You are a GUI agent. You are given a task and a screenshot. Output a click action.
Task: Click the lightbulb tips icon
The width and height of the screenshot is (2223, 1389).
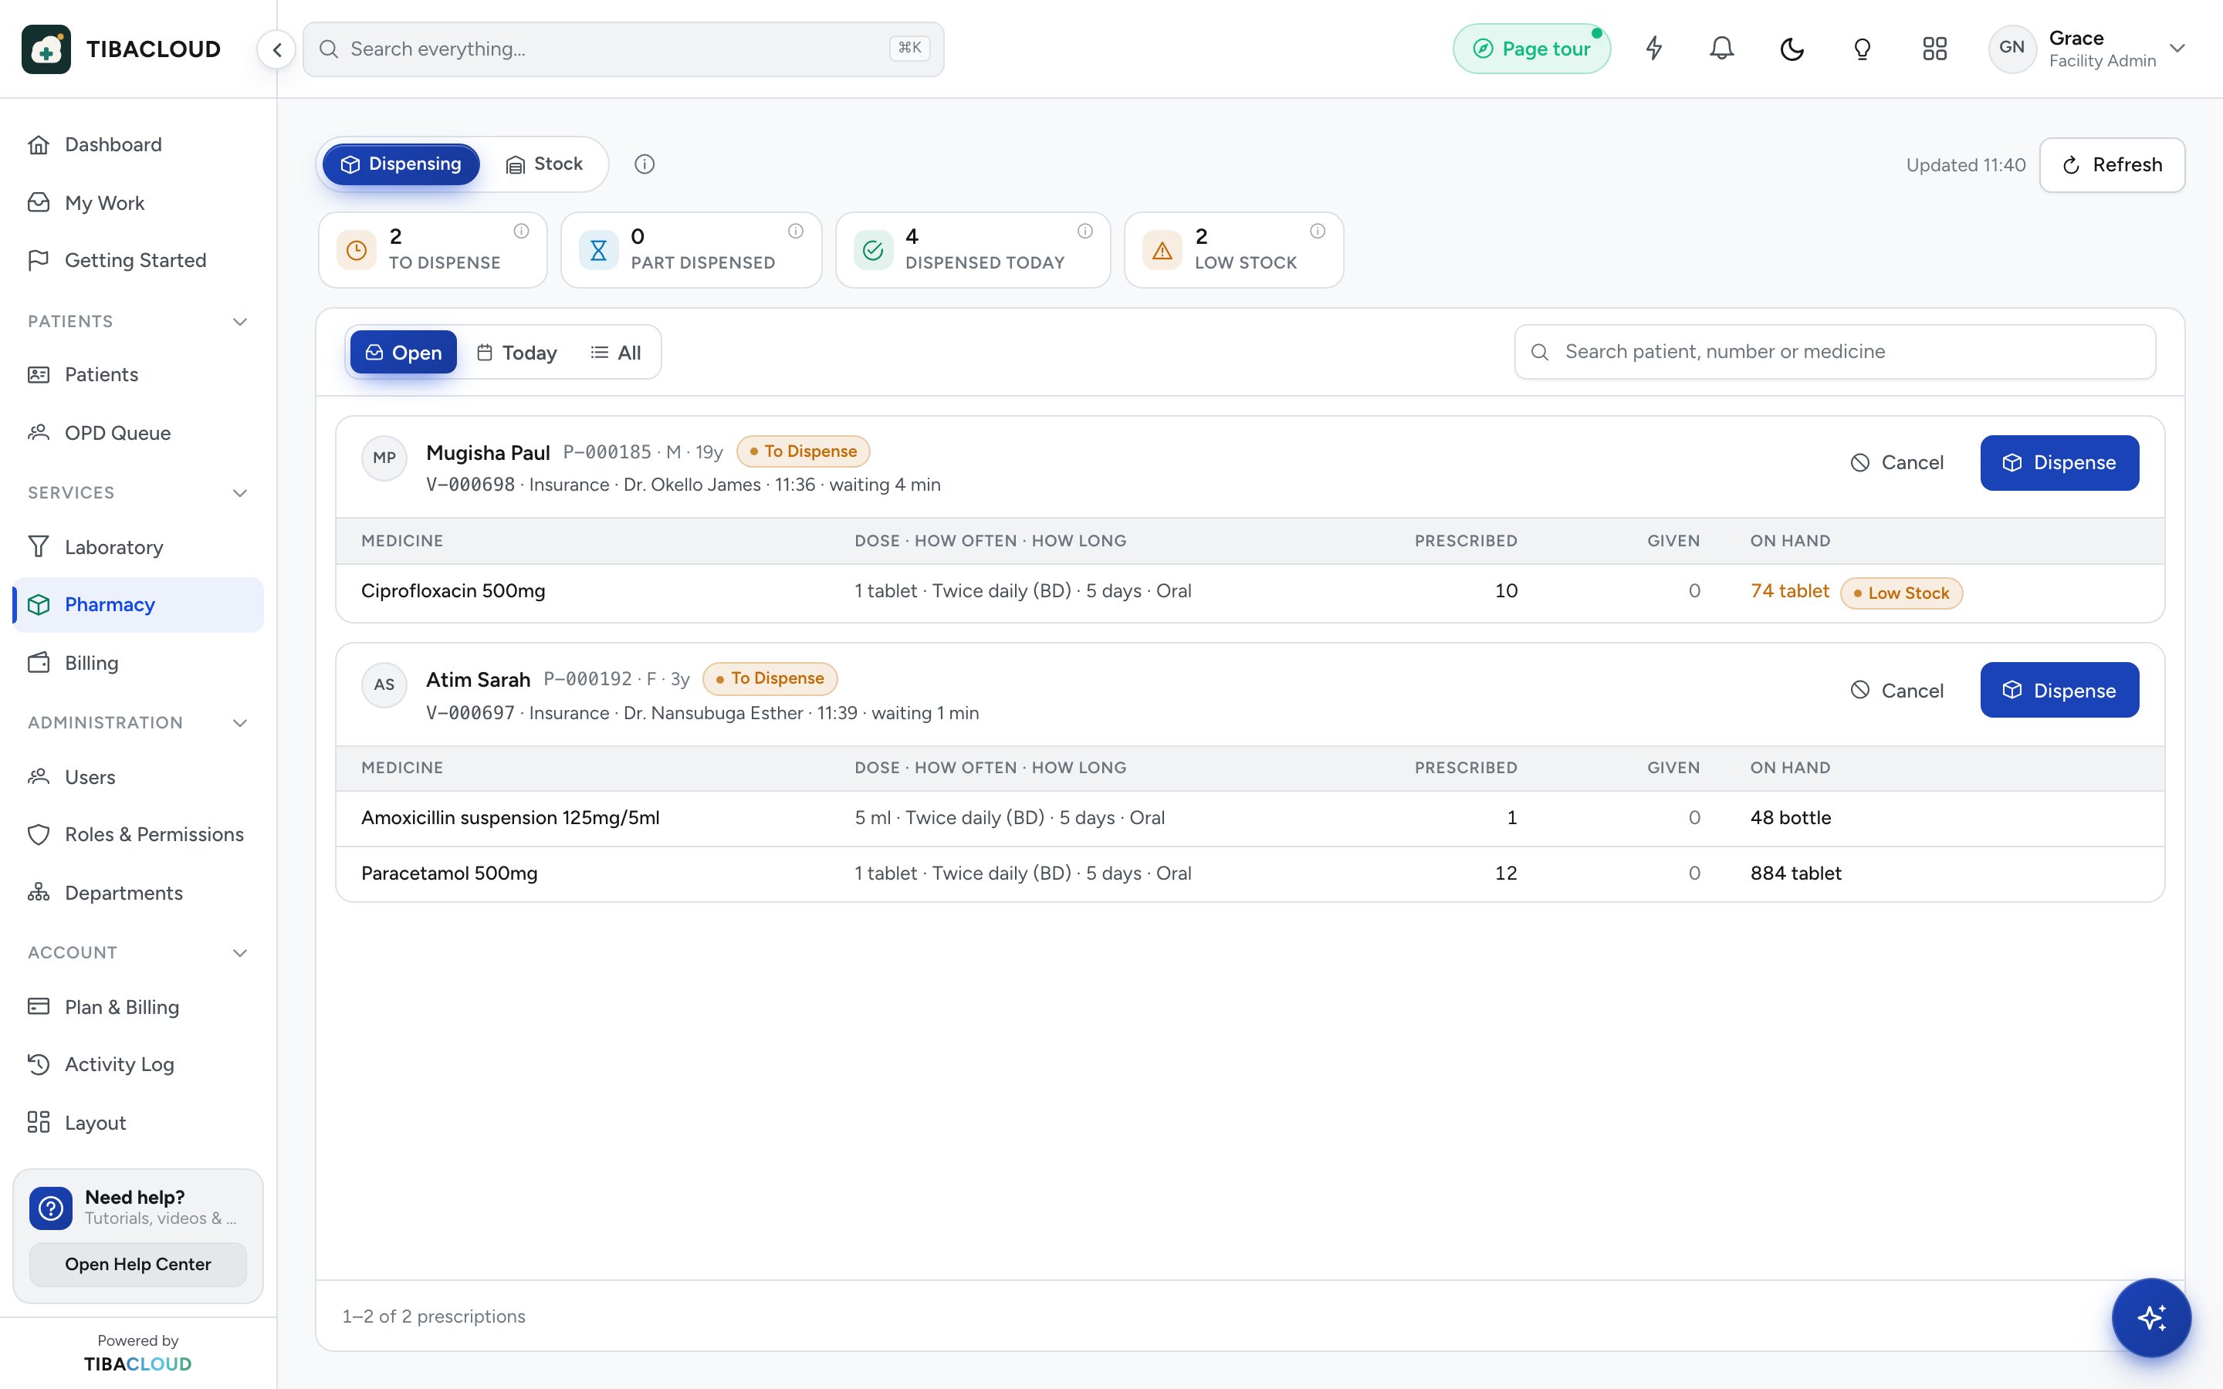pyautogui.click(x=1862, y=49)
